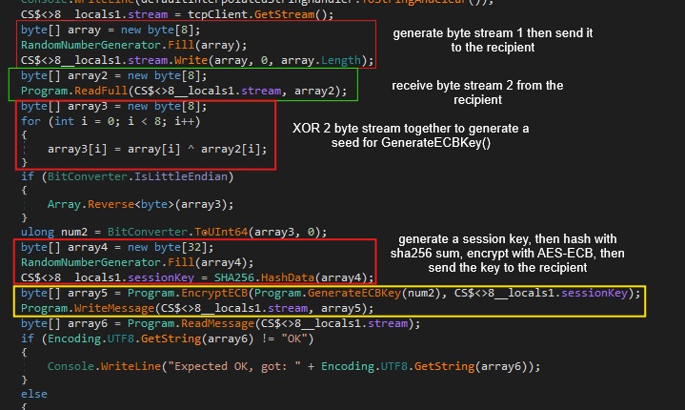Click the 'else' keyword
The width and height of the screenshot is (685, 410).
pyautogui.click(x=33, y=394)
